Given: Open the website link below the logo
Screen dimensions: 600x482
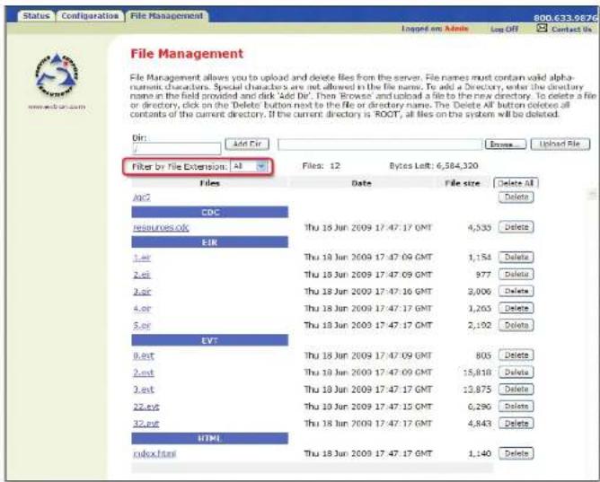Looking at the screenshot, I should (x=57, y=107).
